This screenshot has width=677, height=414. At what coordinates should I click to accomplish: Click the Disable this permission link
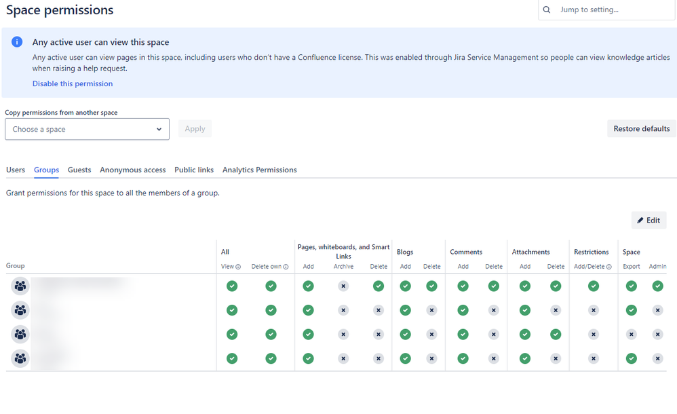pyautogui.click(x=73, y=84)
